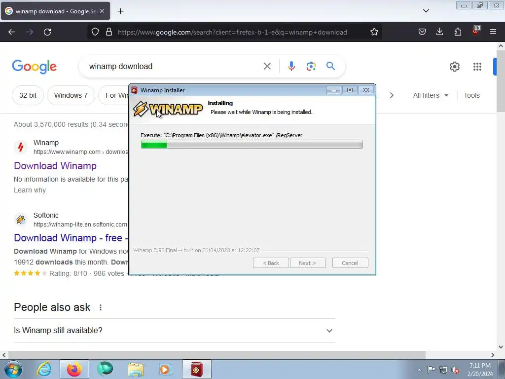
Task: Clear the Google search box
Action: coord(267,67)
